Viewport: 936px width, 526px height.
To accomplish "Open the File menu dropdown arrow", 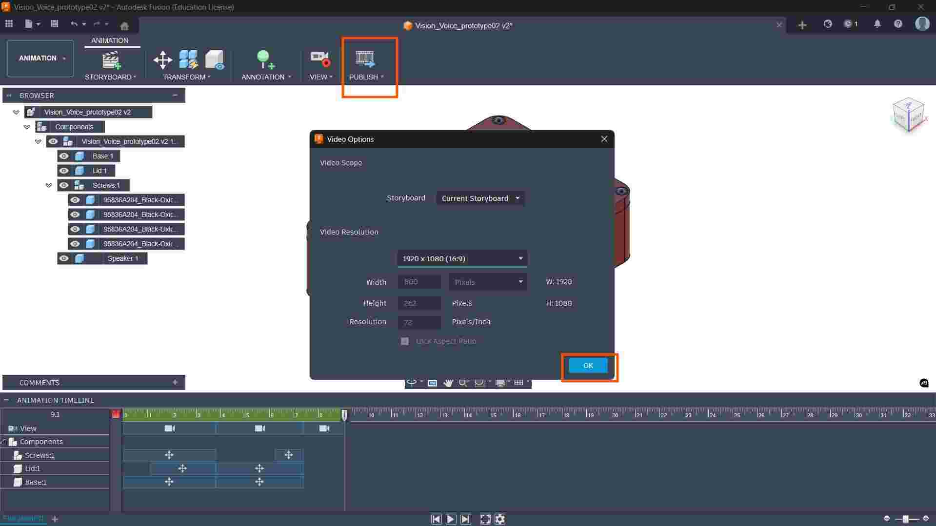I will tap(39, 24).
